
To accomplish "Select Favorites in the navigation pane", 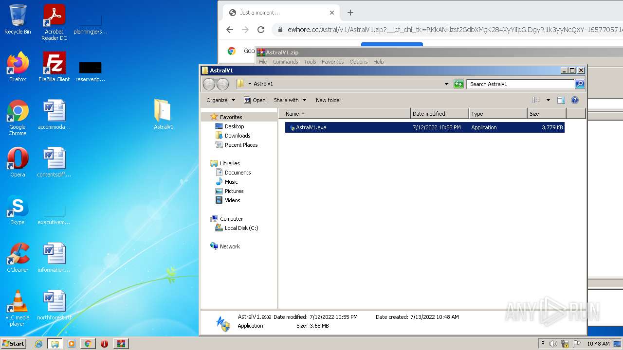I will (x=231, y=117).
